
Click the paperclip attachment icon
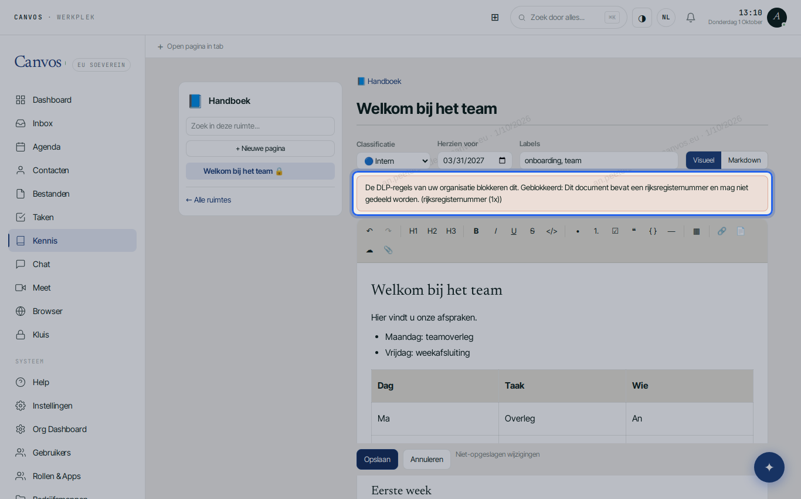388,249
